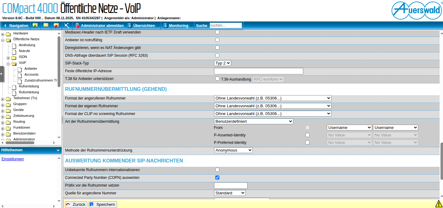Click the navigation tree horizontal scrollbar
443x208 pixels.
point(20,143)
